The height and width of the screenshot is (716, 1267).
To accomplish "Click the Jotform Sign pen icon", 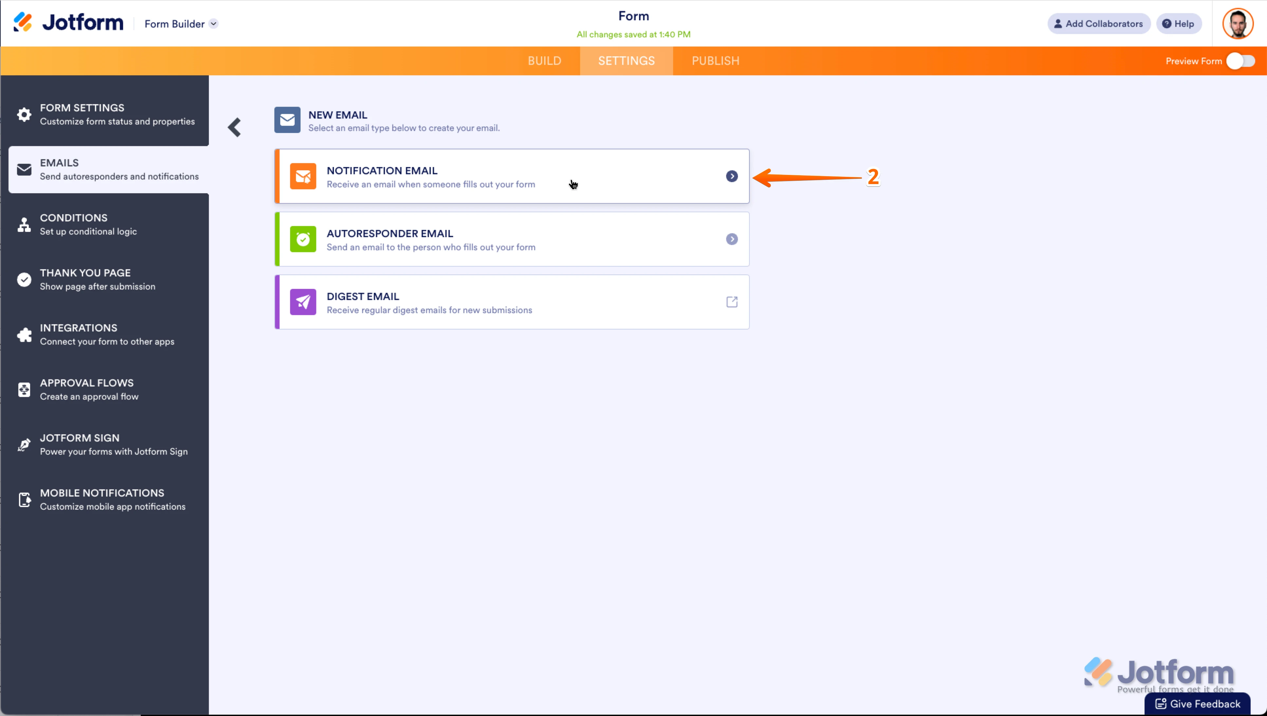I will click(x=24, y=444).
